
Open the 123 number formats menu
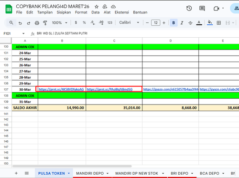pyautogui.click(x=110, y=23)
